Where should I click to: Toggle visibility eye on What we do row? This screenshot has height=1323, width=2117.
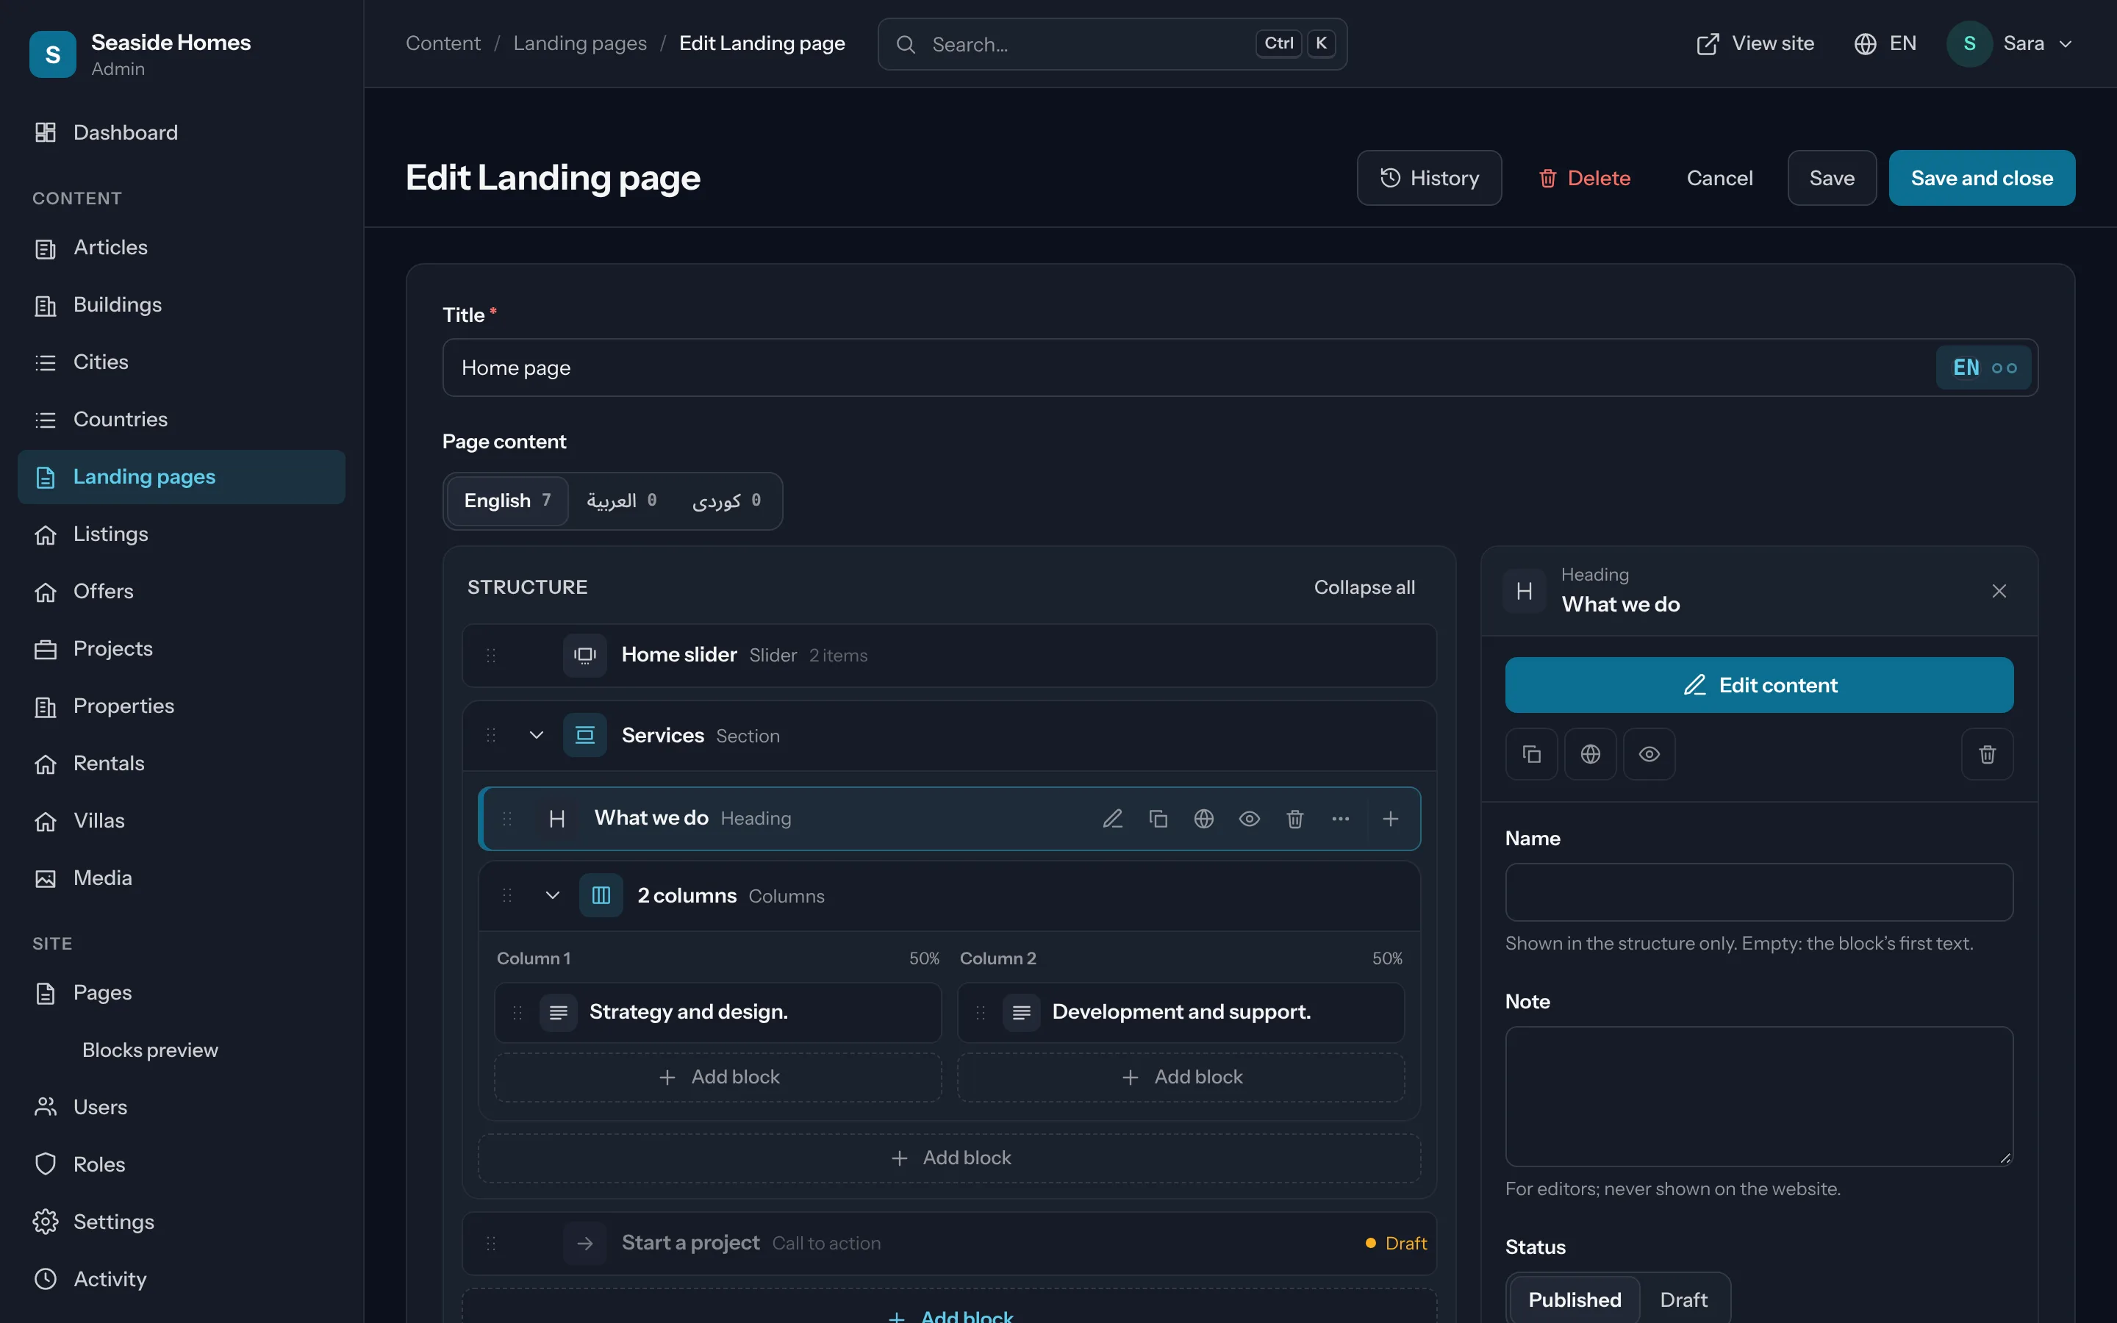point(1249,818)
